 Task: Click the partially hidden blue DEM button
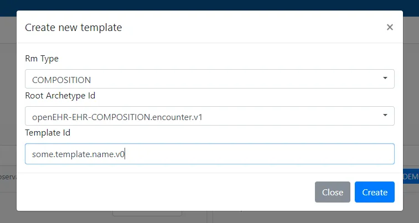click(x=411, y=176)
